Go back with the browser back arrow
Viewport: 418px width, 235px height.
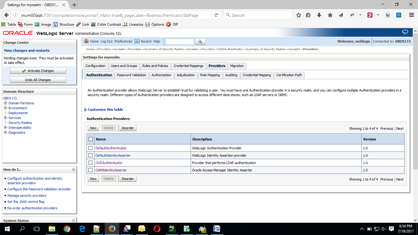pyautogui.click(x=7, y=15)
